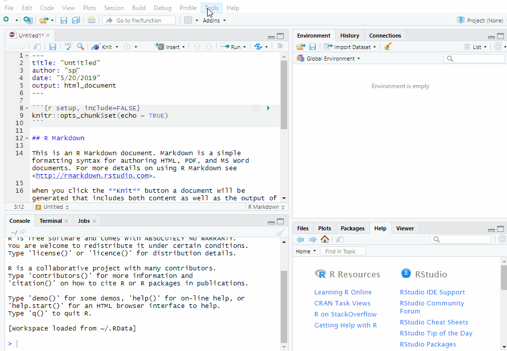Click the Go to file/function field
Screen dimensions: 507x351
click(139, 21)
